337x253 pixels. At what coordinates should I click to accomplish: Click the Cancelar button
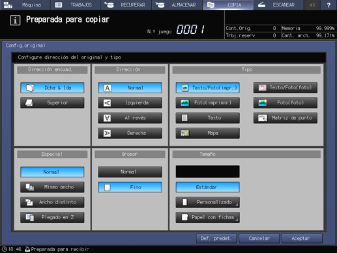pyautogui.click(x=259, y=239)
